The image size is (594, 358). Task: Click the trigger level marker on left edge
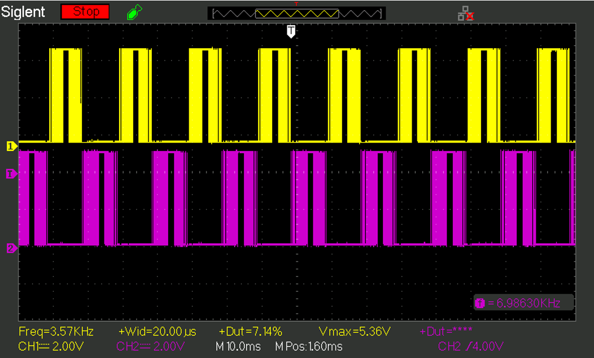coord(10,174)
